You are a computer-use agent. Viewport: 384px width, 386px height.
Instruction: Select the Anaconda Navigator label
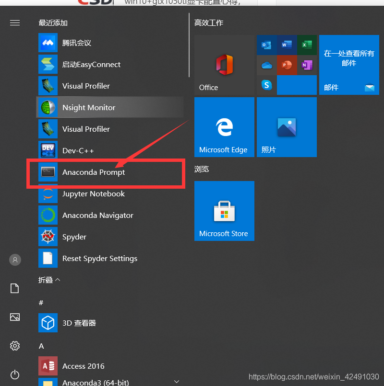point(98,216)
